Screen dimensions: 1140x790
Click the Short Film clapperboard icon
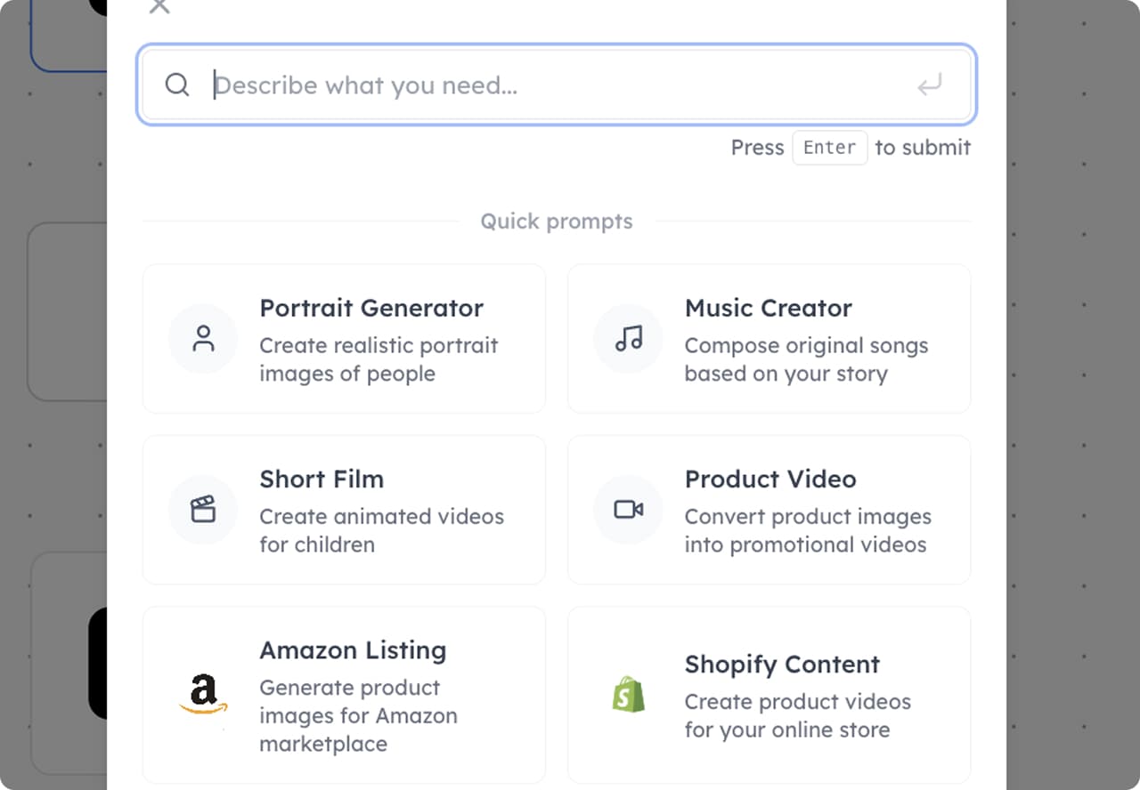click(x=203, y=510)
